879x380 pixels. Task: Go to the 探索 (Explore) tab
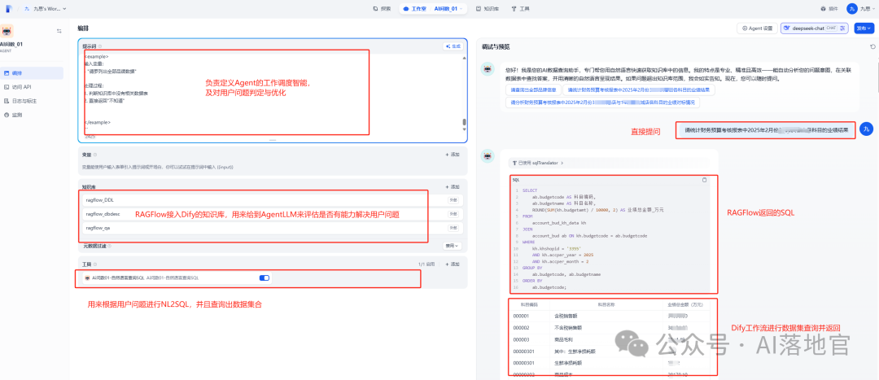point(382,8)
